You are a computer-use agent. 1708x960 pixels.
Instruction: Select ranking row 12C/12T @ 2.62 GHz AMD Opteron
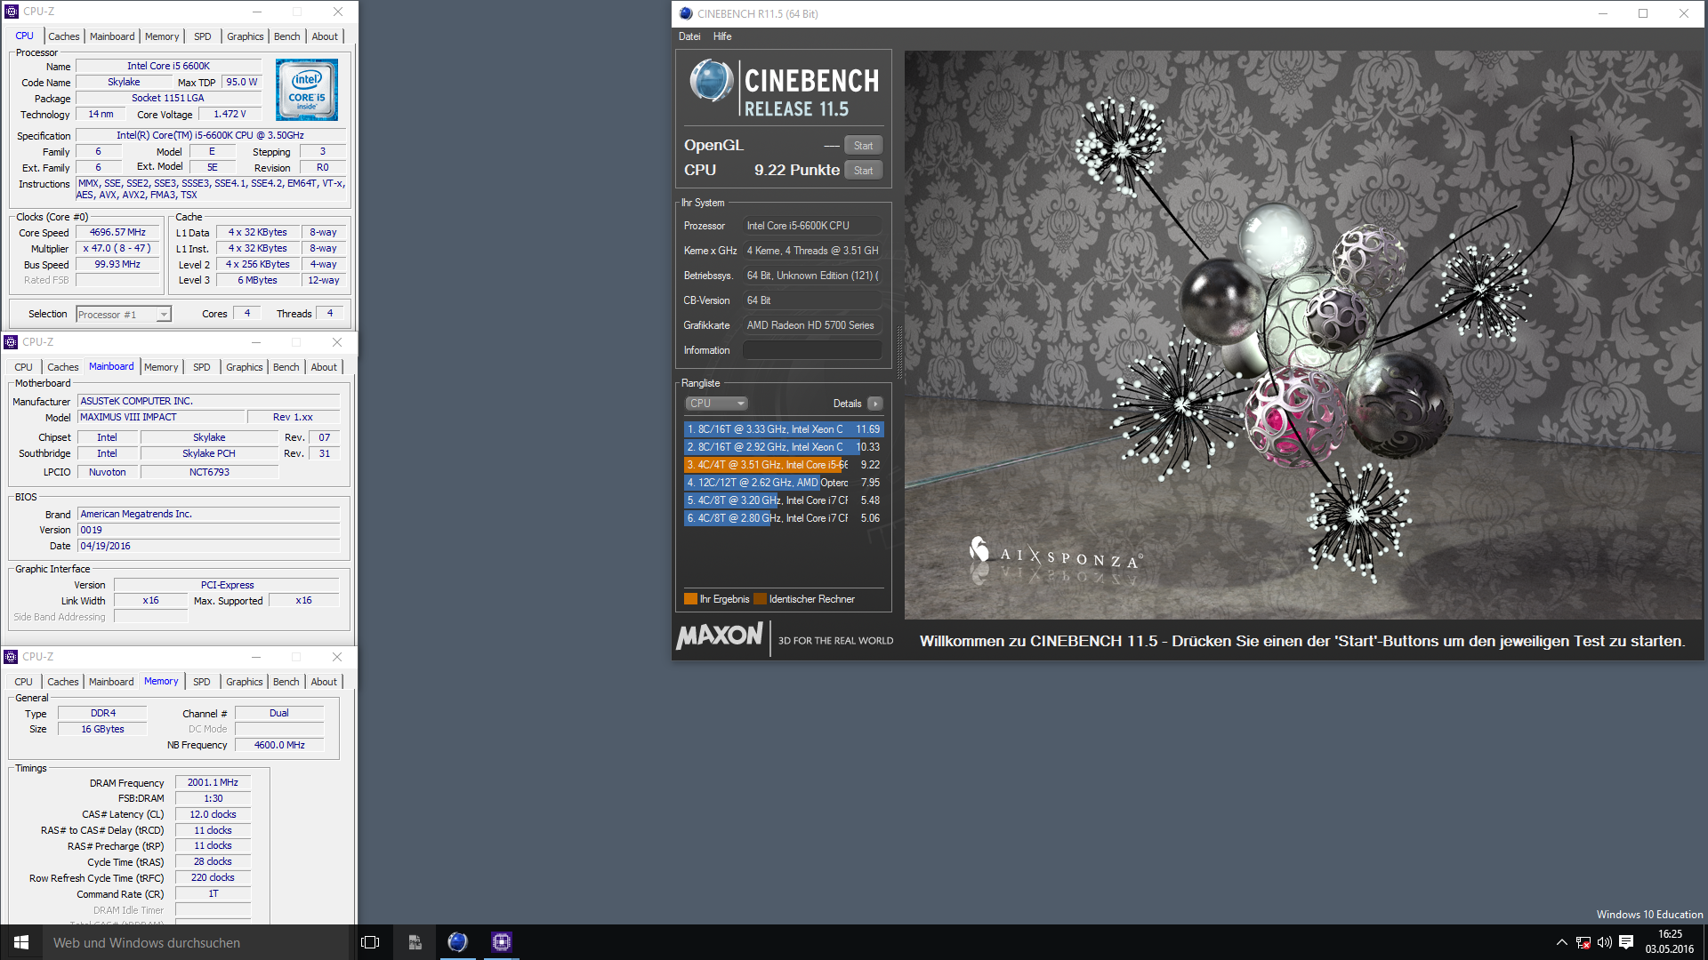point(783,483)
